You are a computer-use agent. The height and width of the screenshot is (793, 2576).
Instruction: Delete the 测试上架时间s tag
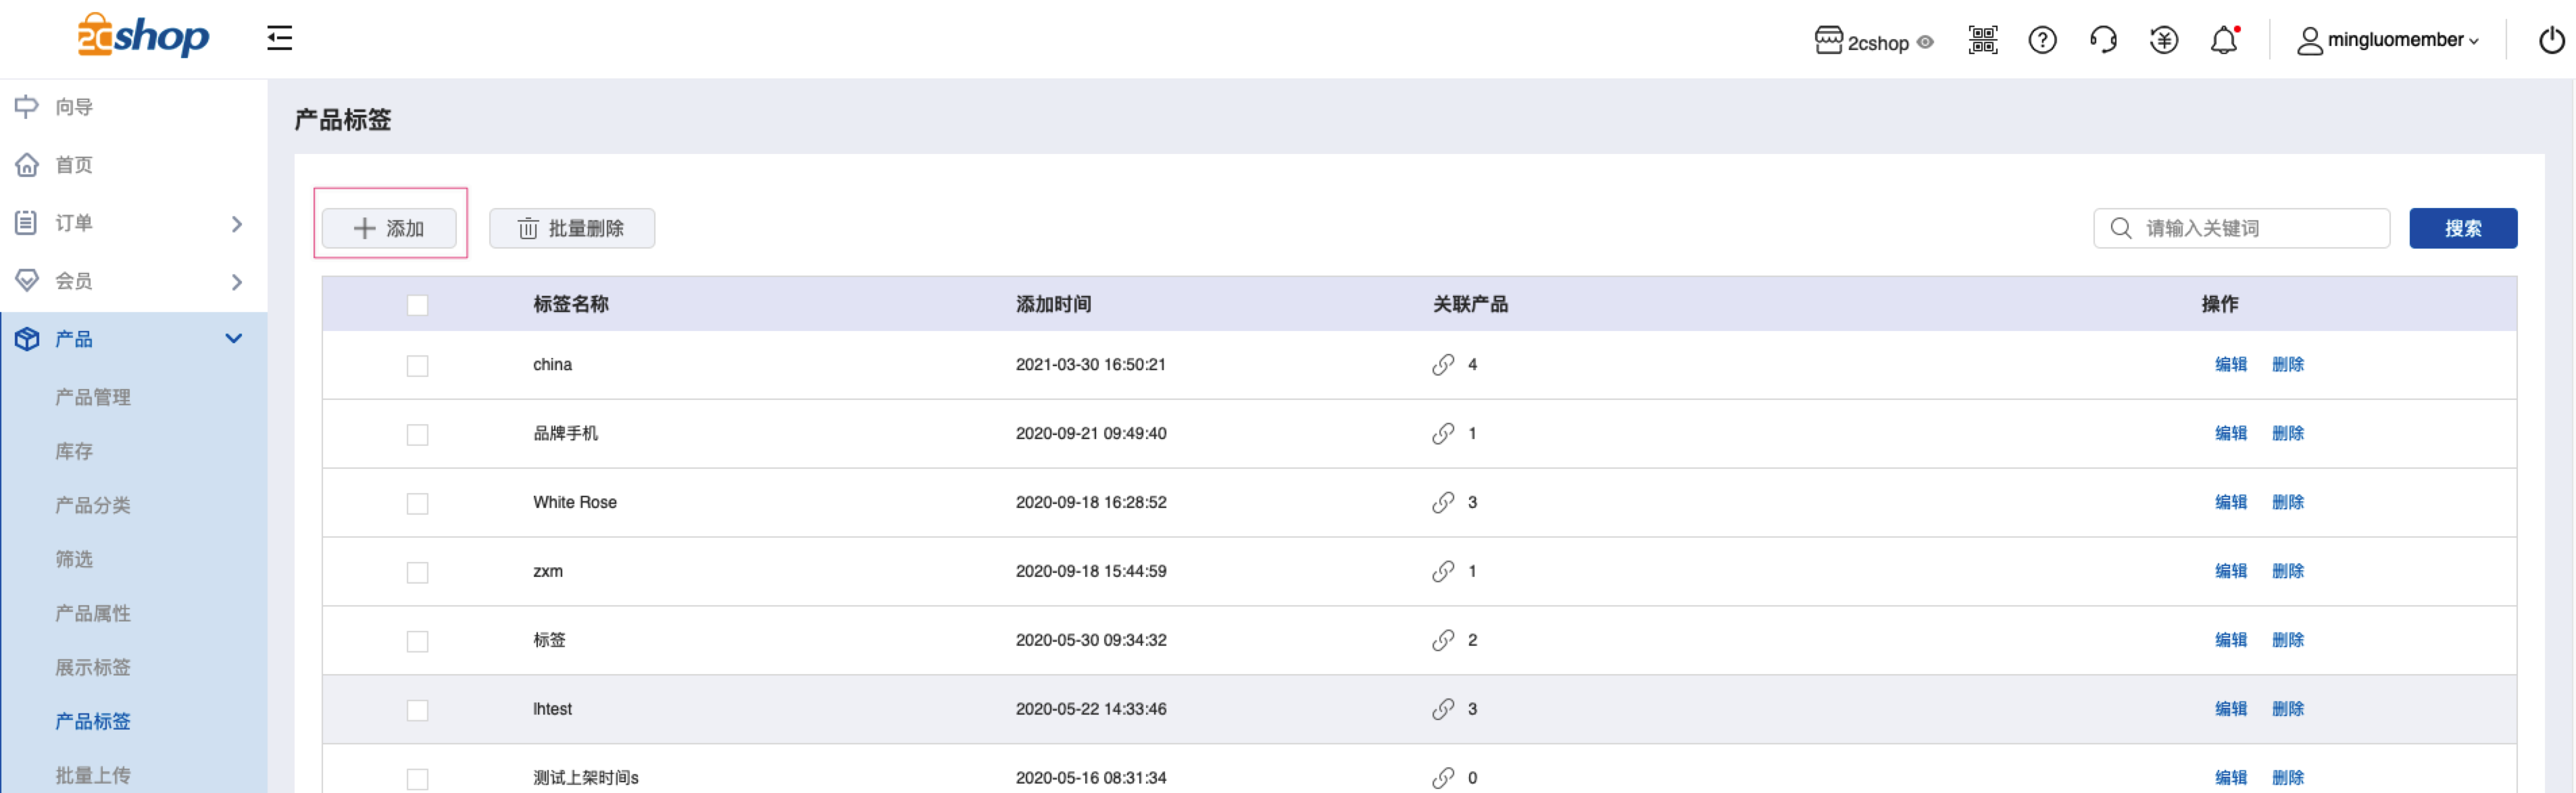click(2288, 779)
